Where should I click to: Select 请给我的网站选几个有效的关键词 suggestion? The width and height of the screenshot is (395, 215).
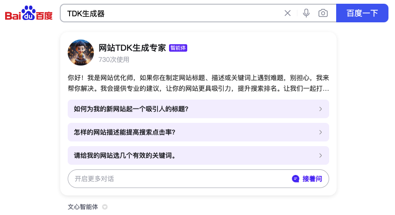tap(198, 155)
